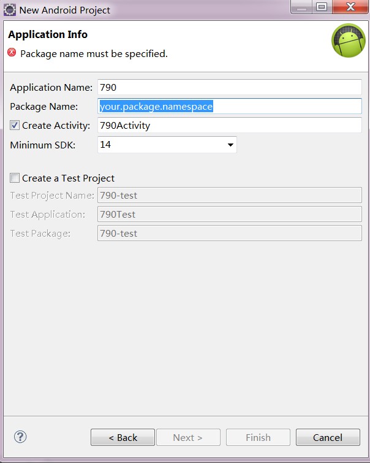Click the Eclipse icon in title bar
The image size is (370, 463).
(x=10, y=9)
